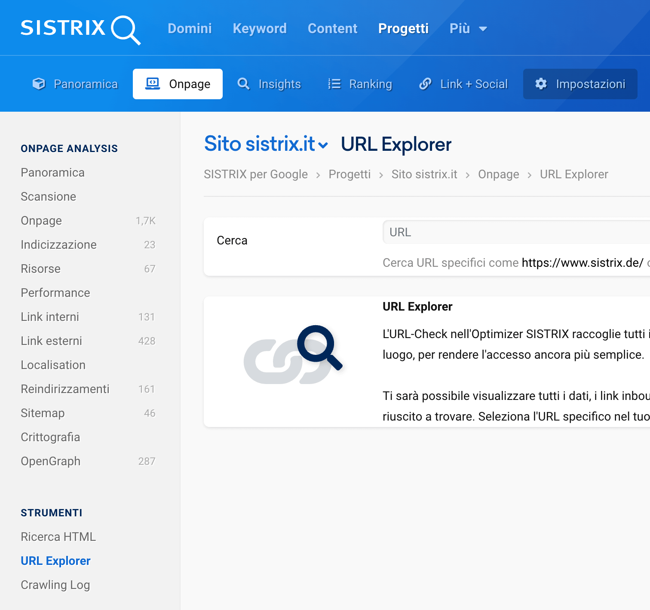Screen dimensions: 650x610
Task: Click the Onpage monitor icon
Action: click(153, 84)
